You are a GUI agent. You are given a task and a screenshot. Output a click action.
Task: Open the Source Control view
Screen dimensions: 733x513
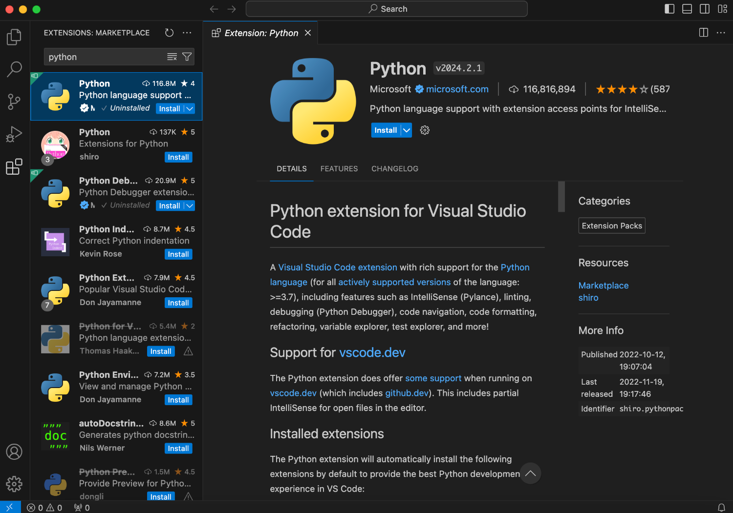click(x=14, y=102)
